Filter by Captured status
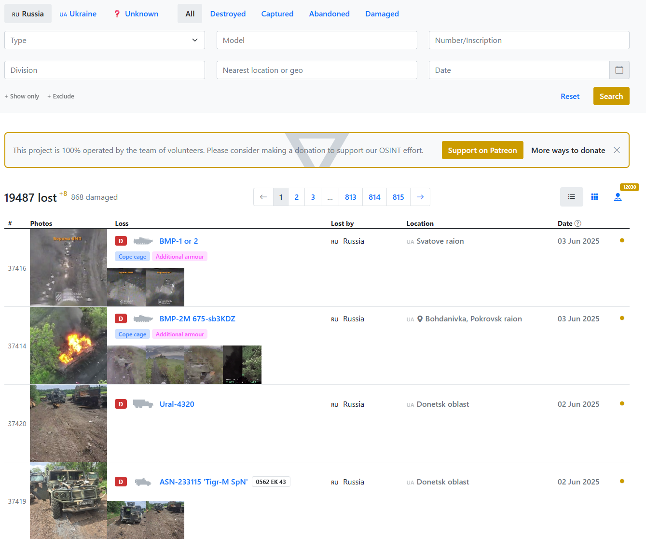The height and width of the screenshot is (539, 646). pos(277,14)
